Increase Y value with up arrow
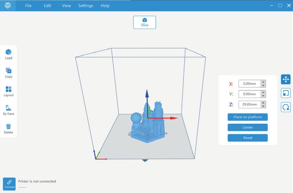 [263, 92]
